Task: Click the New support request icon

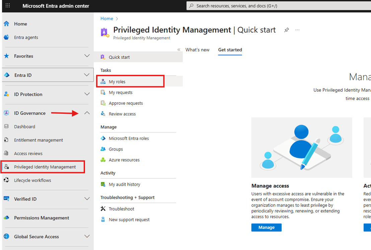Action: (103, 219)
